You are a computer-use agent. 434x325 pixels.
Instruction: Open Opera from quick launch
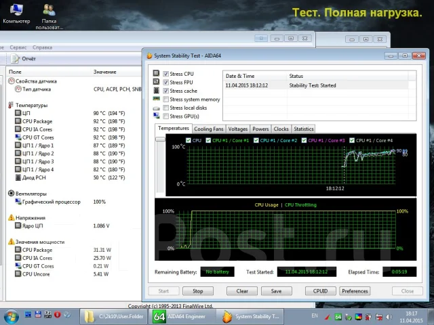click(57, 314)
